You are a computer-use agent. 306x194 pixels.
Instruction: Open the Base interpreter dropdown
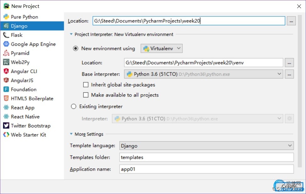(203, 74)
